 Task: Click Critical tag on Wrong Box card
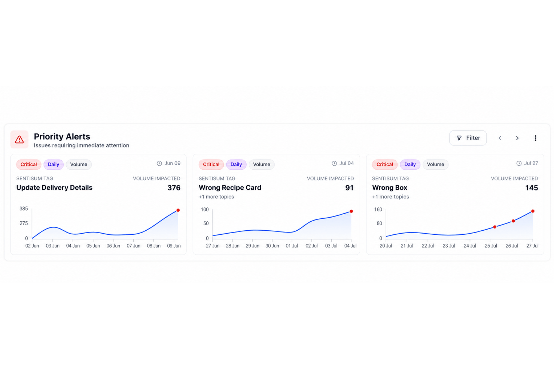pyautogui.click(x=385, y=164)
